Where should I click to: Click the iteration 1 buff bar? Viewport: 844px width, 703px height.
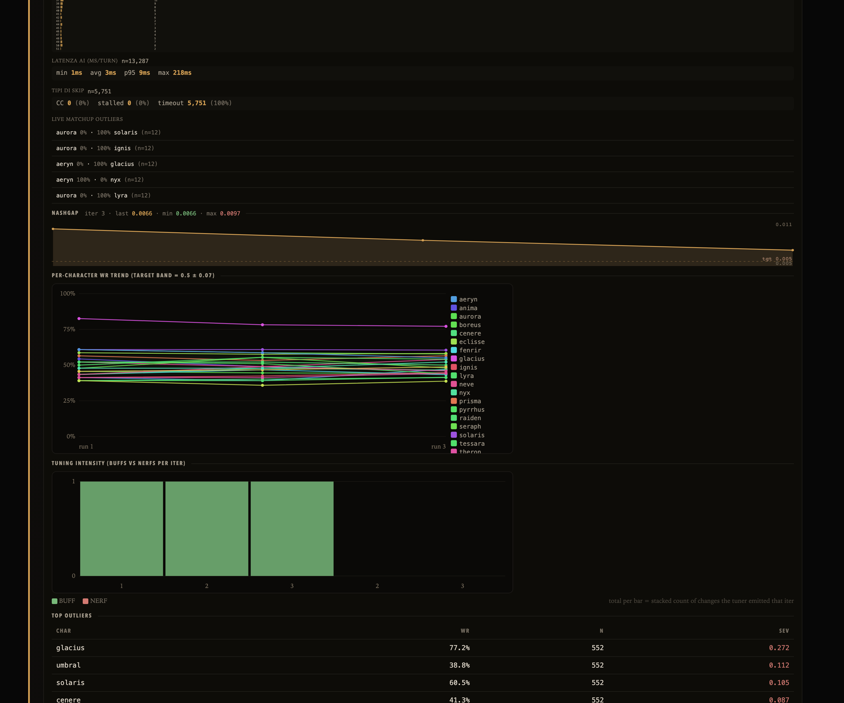click(121, 529)
